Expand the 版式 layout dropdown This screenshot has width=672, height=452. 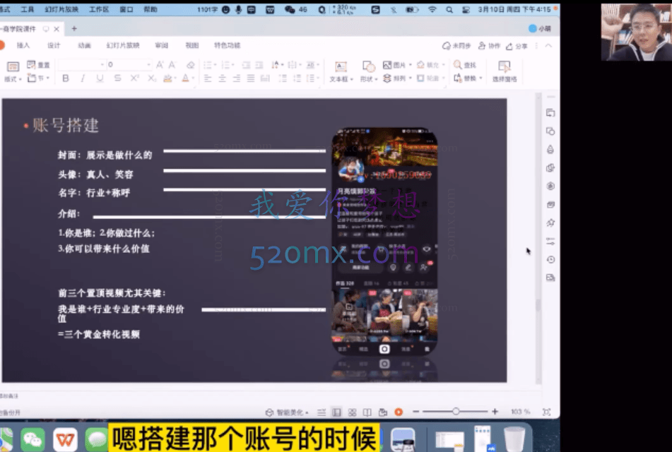20,79
